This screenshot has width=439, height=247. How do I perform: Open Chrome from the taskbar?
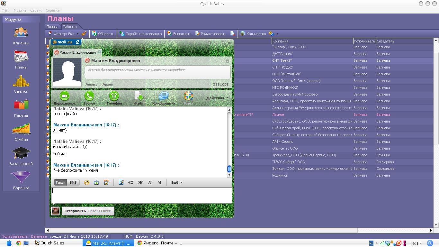click(x=19, y=243)
